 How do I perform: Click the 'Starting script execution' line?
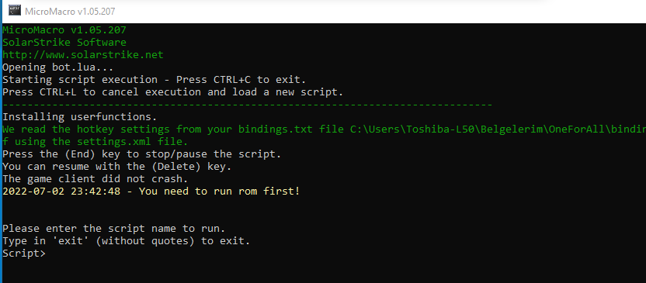click(x=154, y=79)
